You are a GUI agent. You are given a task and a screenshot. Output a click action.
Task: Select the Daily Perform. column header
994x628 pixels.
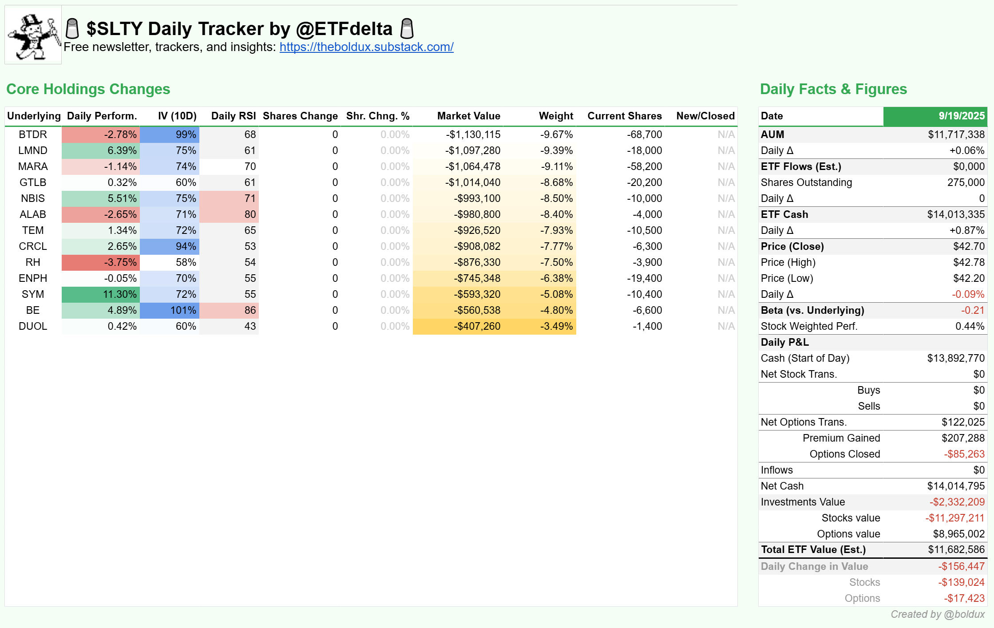click(x=102, y=116)
